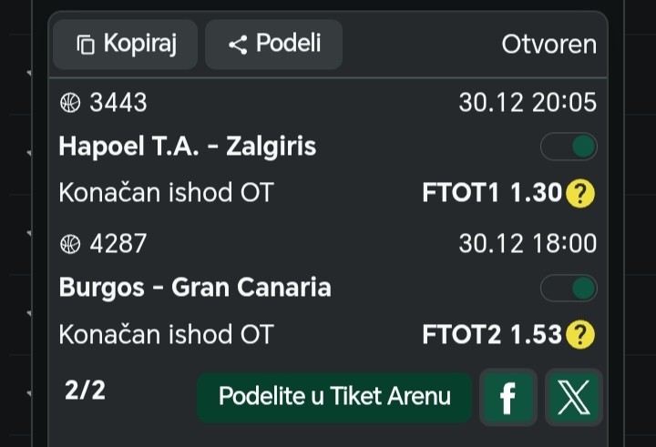Tap Podelite u Tiket Arenu button

[334, 397]
